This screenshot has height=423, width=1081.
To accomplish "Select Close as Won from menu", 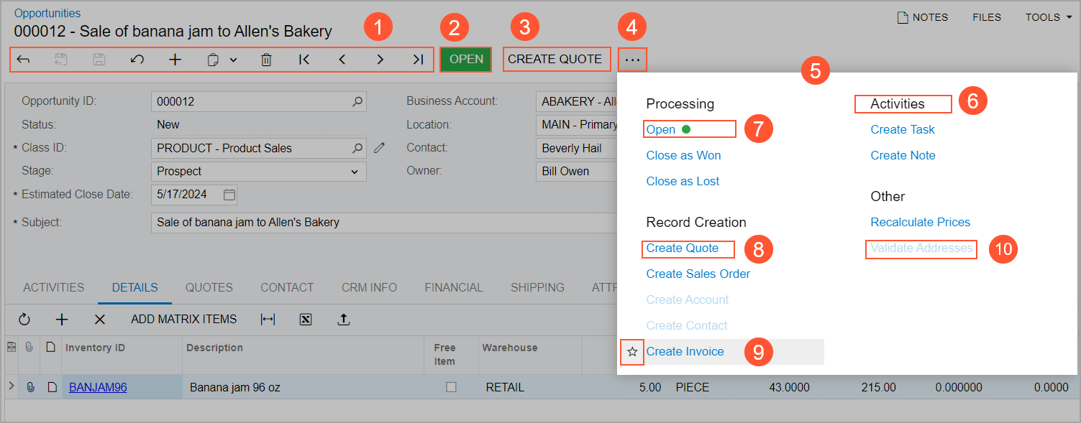I will coord(683,155).
